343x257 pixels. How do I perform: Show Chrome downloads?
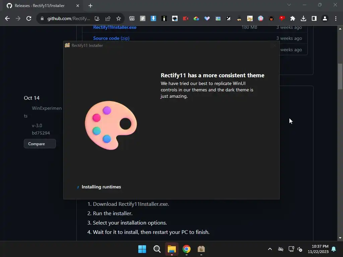pos(303,19)
